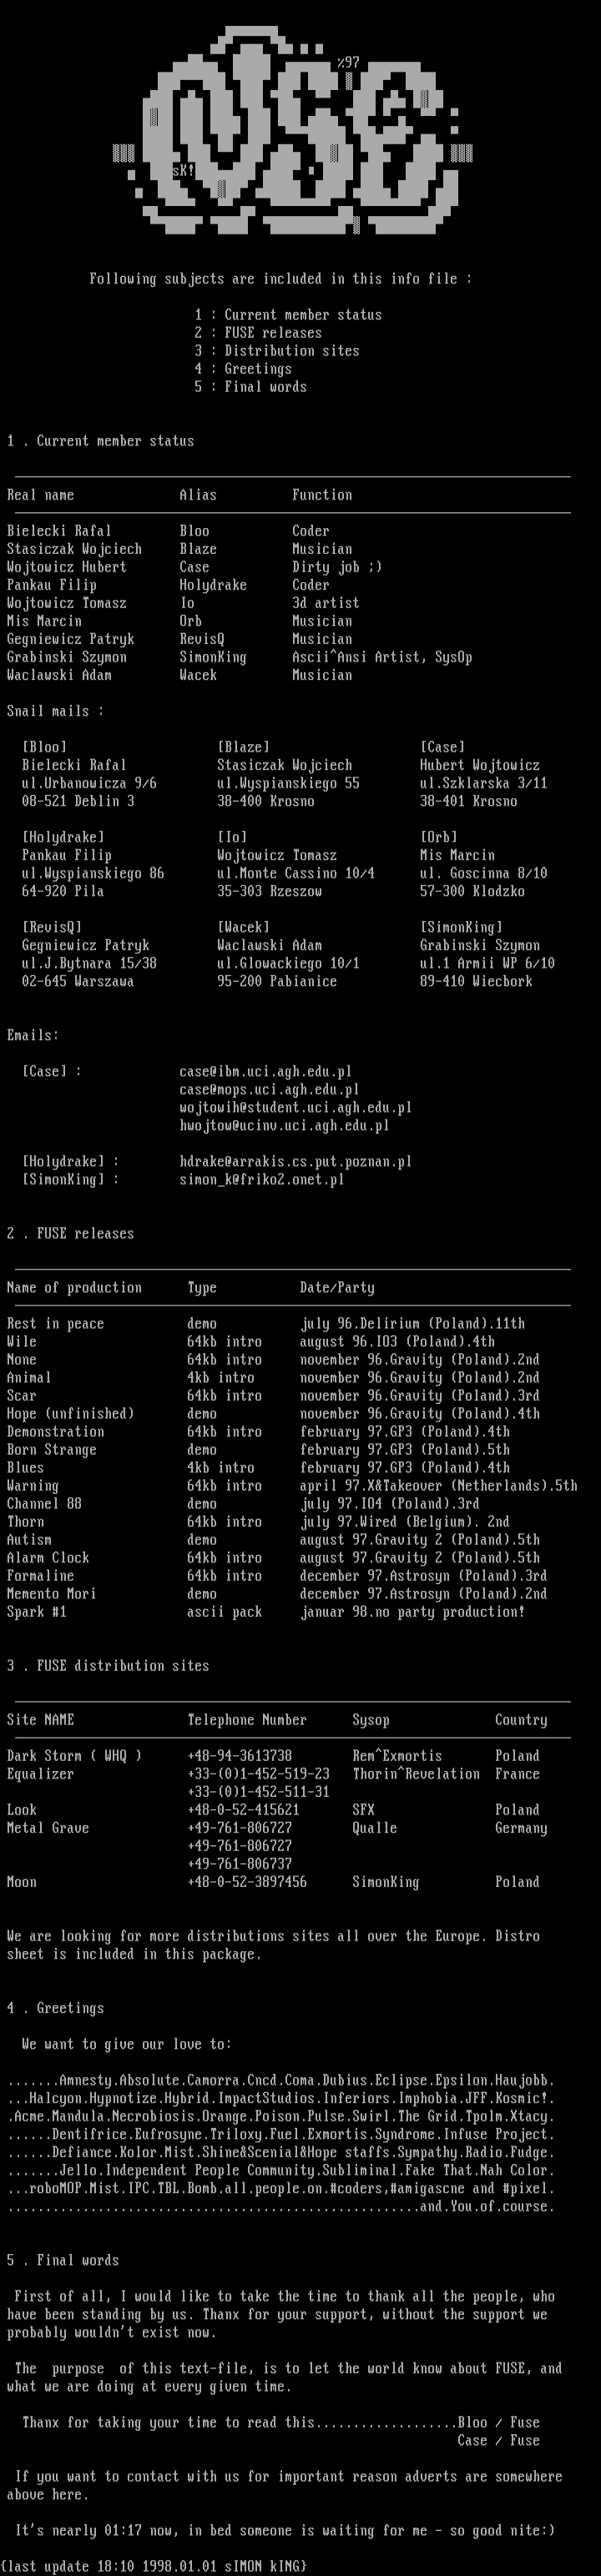The image size is (601, 2576).
Task: Click the 'Dark Storm ( WHQ )' site name
Action: (74, 1756)
